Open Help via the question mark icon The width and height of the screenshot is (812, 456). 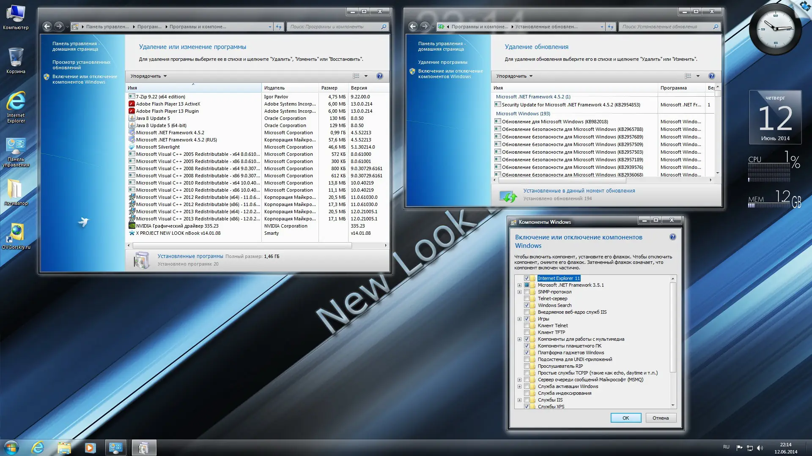point(379,76)
